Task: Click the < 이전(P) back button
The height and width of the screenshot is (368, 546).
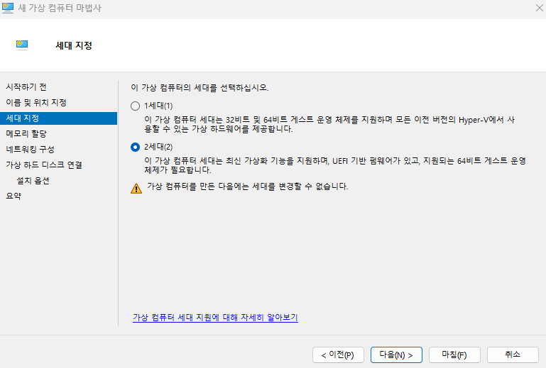Action: coord(338,355)
